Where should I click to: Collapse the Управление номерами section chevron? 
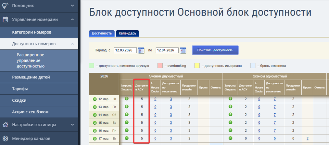pos(72,20)
